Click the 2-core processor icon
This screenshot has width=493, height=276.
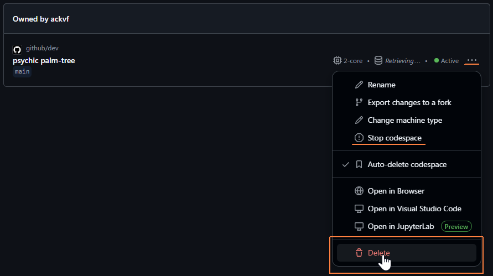tap(337, 60)
